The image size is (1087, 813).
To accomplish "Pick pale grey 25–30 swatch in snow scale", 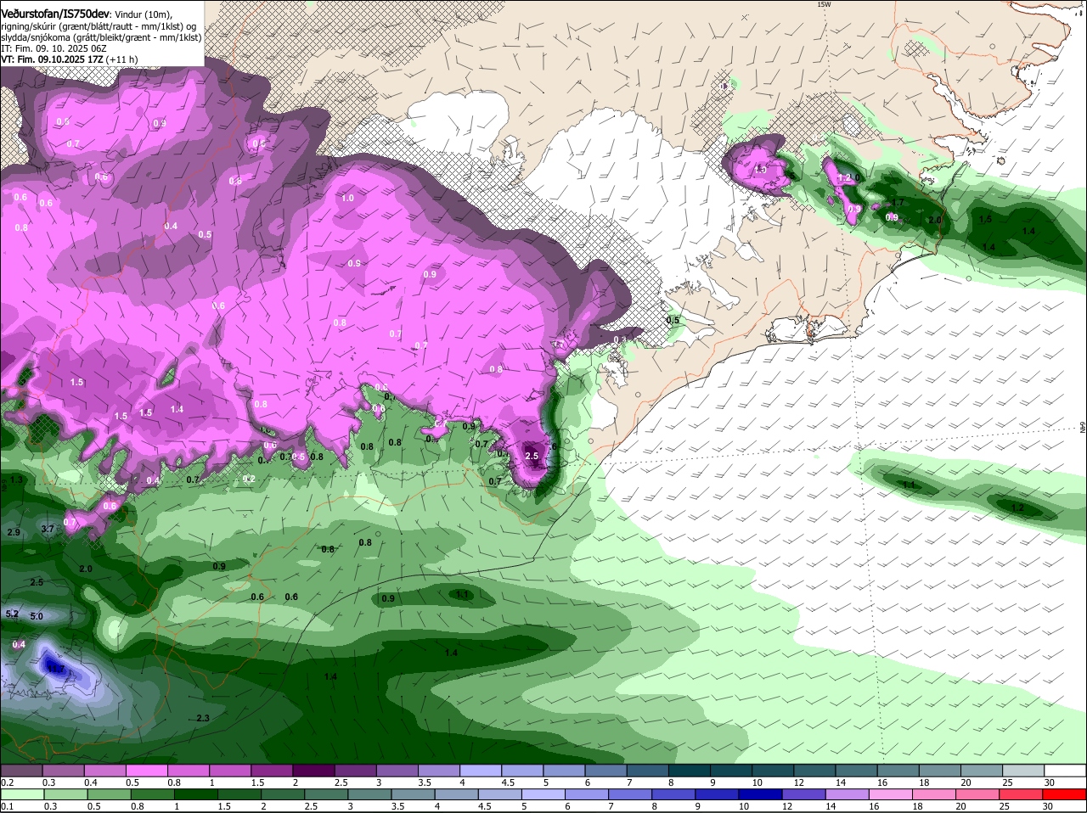I will tap(1024, 770).
